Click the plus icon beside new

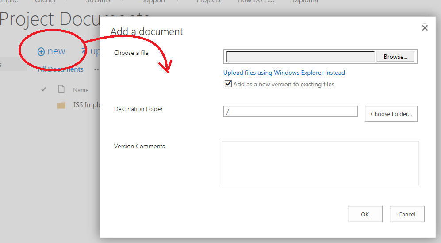[41, 52]
